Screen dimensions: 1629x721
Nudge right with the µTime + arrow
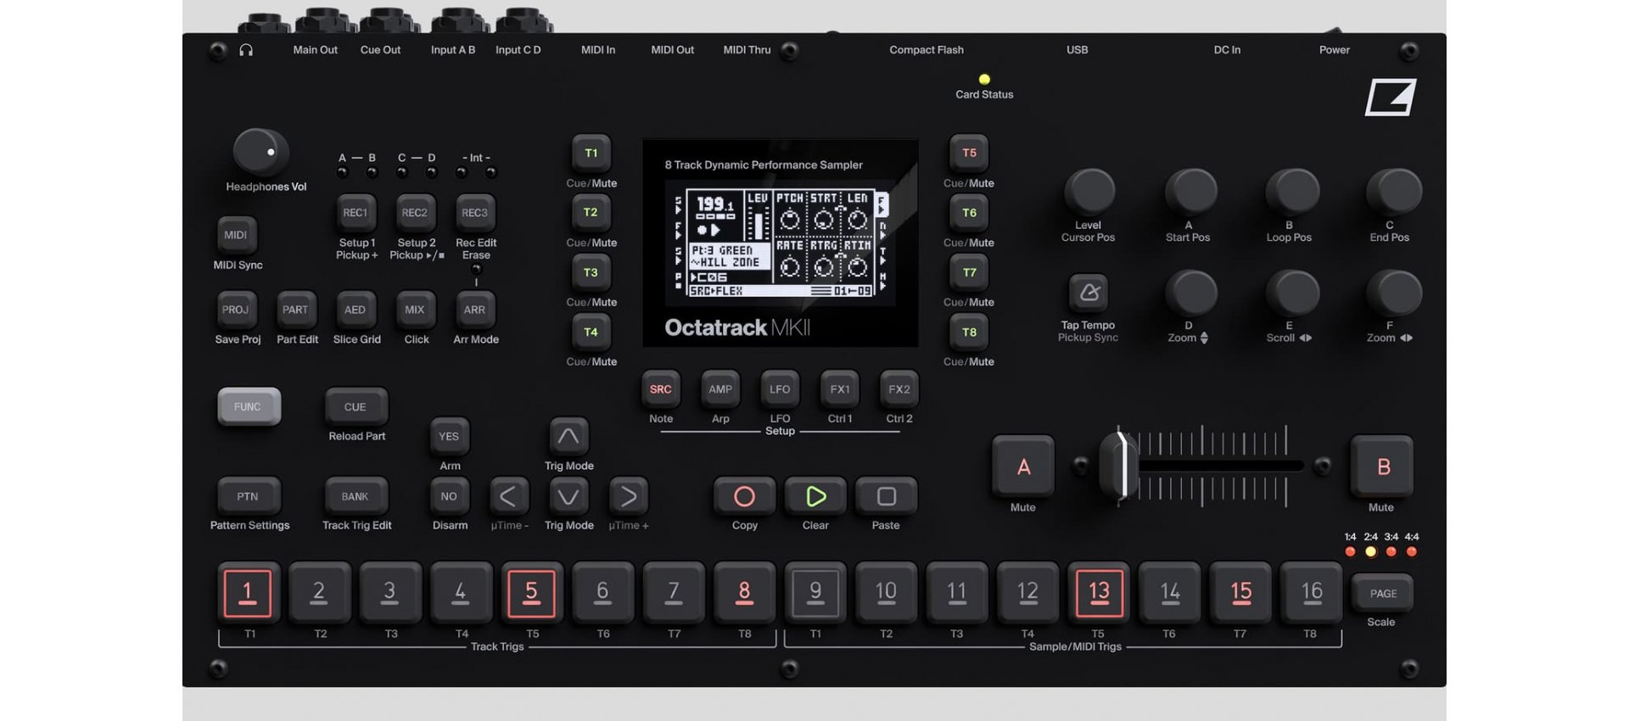coord(629,496)
